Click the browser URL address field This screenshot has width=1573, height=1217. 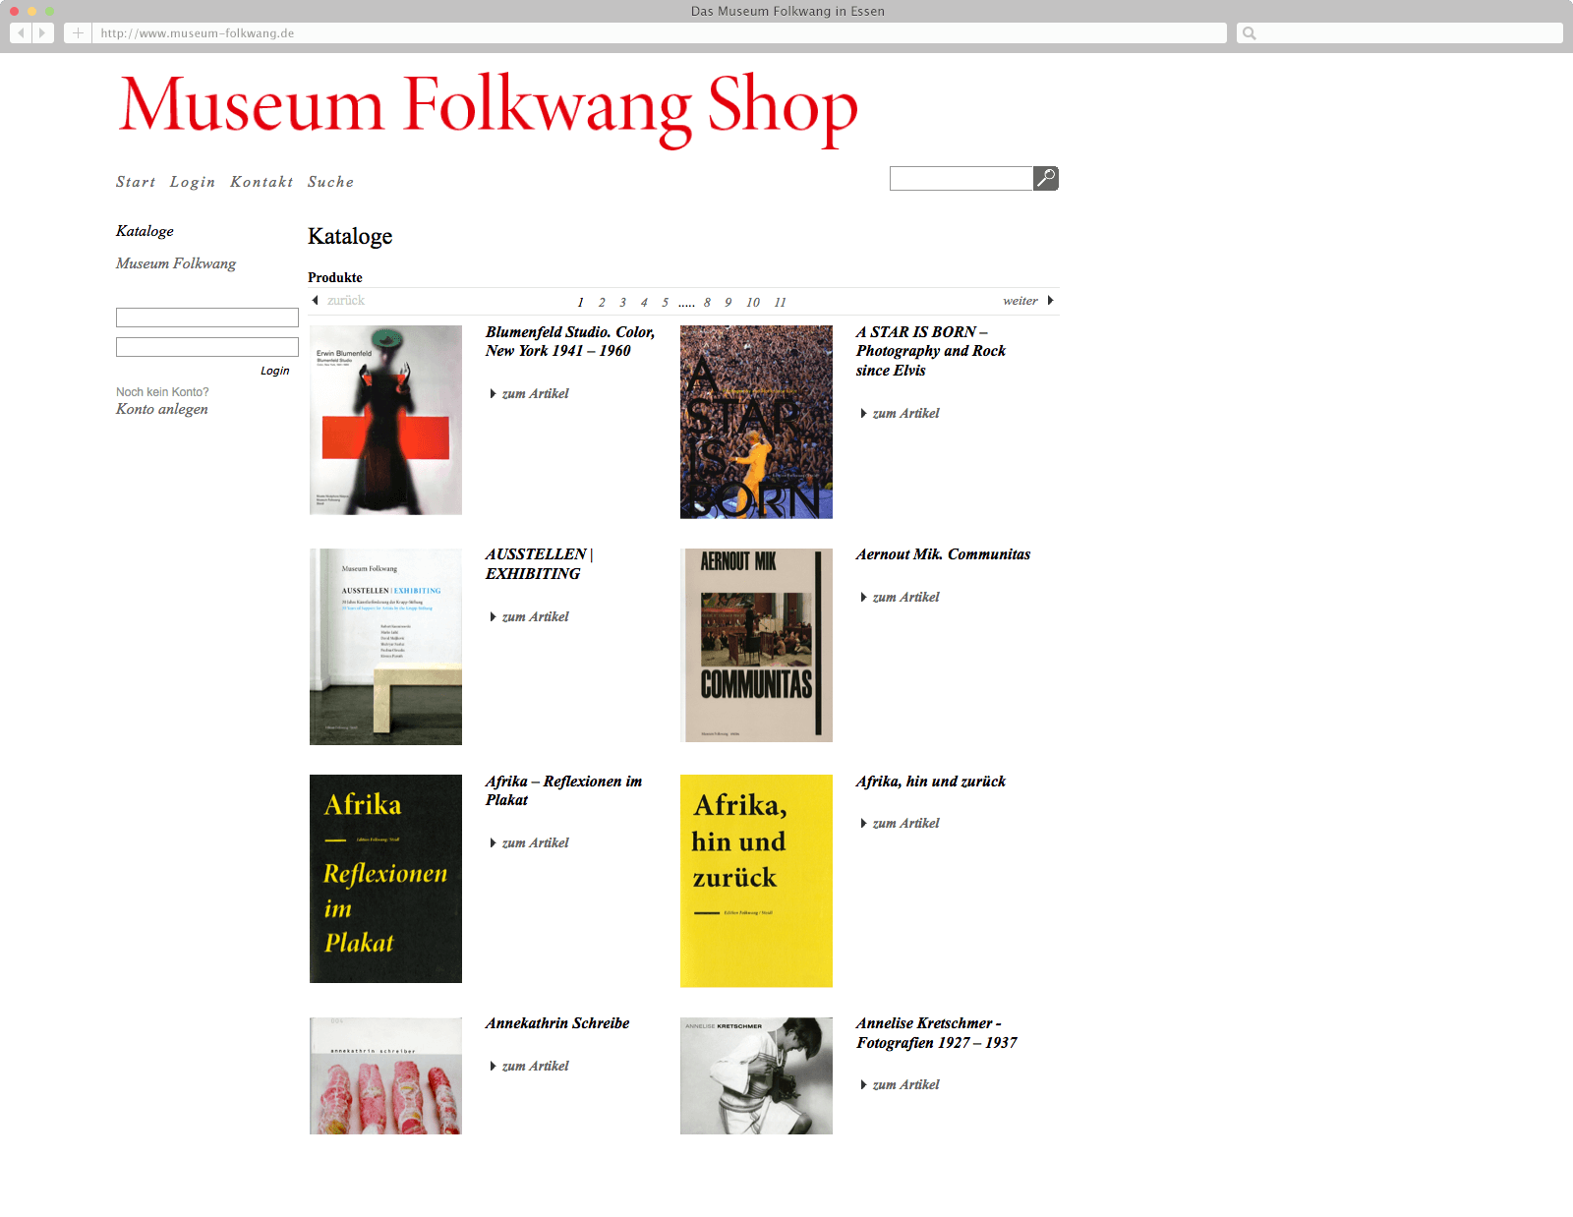(661, 32)
